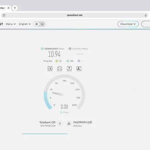Click the partially visible button next to Download

pos(146,24)
